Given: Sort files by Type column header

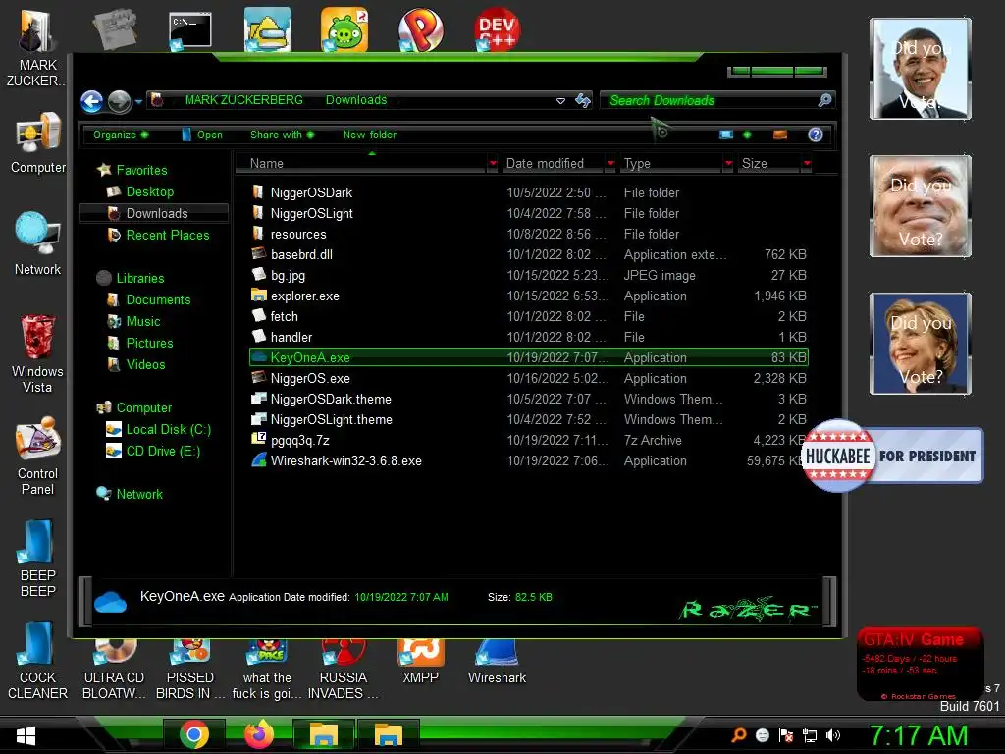Looking at the screenshot, I should [671, 164].
